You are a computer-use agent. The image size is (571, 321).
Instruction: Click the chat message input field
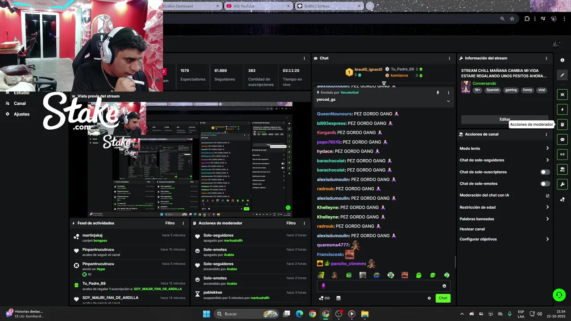coord(383,286)
